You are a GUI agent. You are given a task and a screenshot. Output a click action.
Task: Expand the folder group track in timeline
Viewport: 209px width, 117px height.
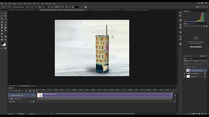point(9,99)
